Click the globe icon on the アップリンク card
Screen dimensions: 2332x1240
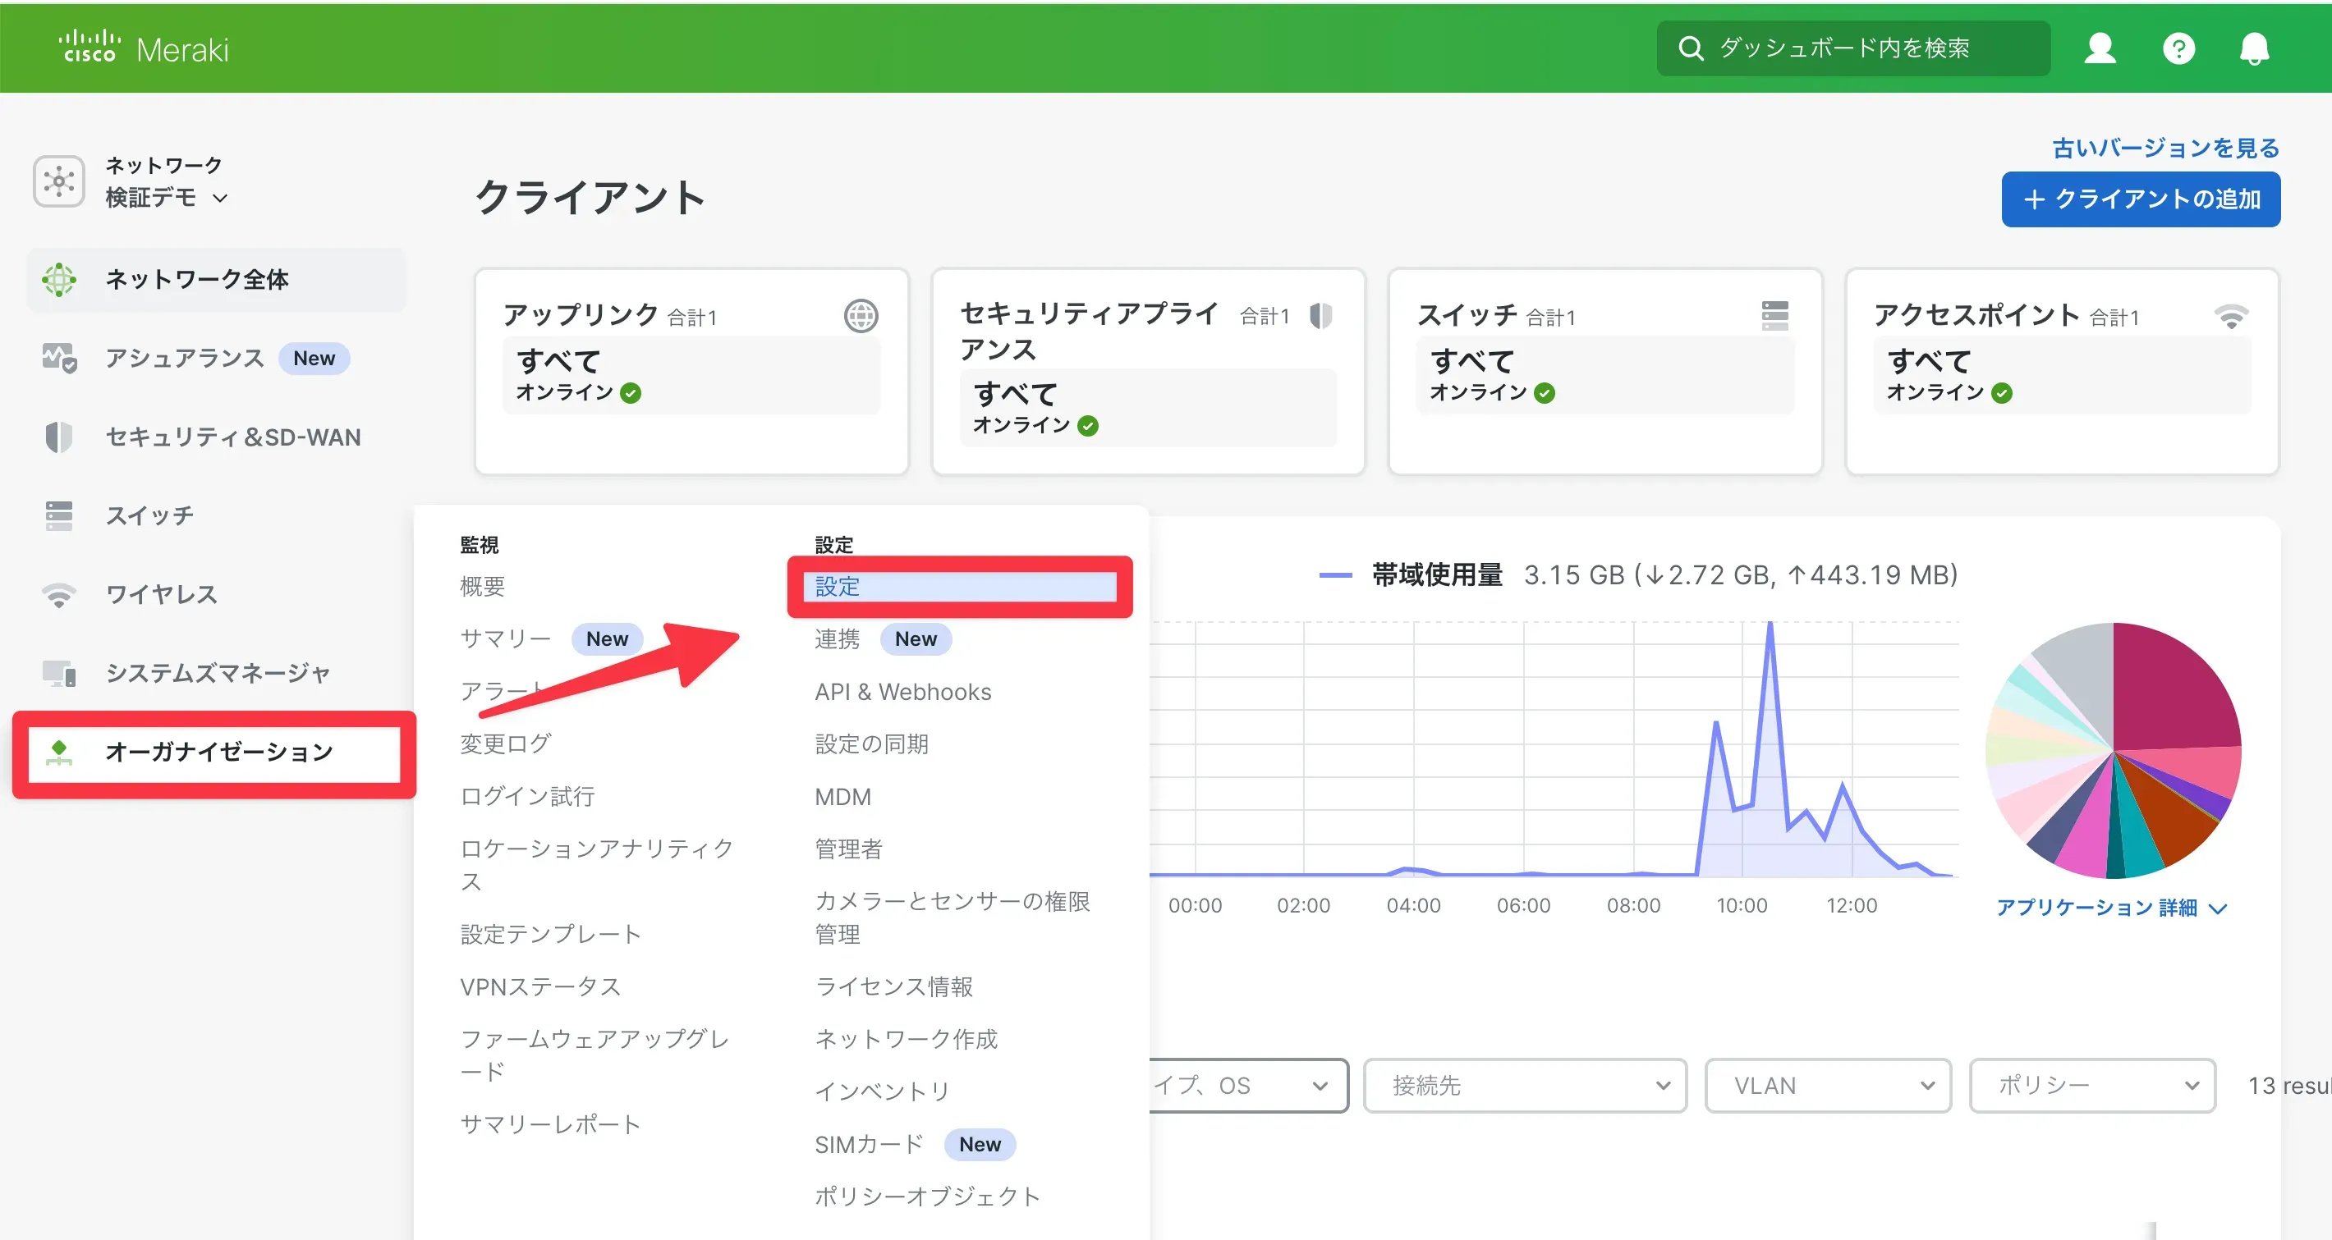pos(860,316)
